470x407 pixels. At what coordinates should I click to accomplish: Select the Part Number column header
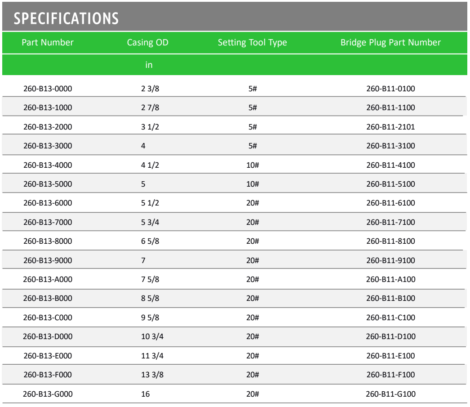click(48, 42)
